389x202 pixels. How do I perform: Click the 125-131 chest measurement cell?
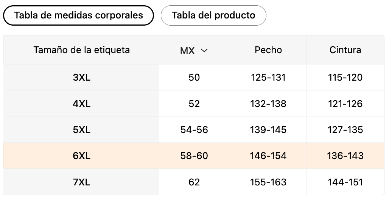[x=268, y=78]
